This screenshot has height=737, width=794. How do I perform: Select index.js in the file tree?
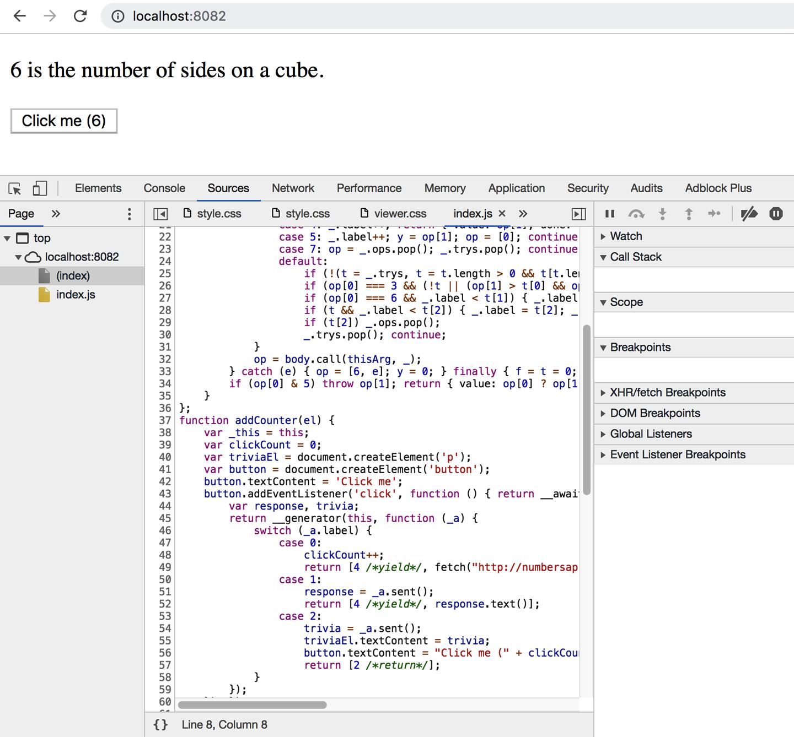pos(76,295)
